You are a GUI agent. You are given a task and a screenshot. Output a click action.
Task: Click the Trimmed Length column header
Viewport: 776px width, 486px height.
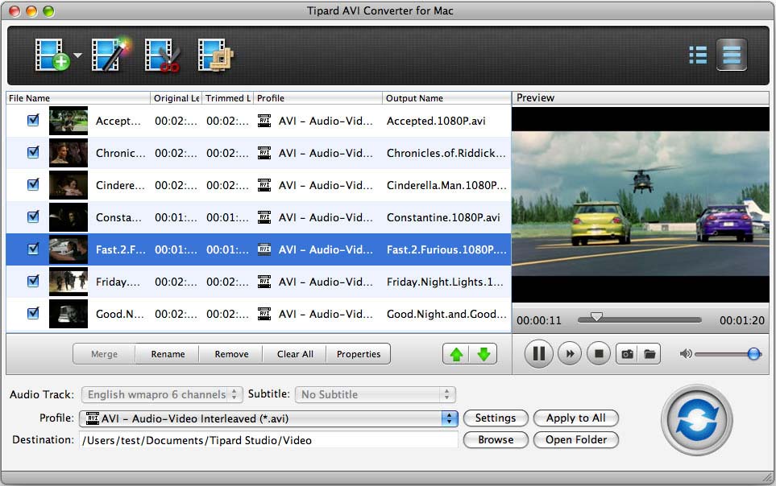tap(228, 98)
